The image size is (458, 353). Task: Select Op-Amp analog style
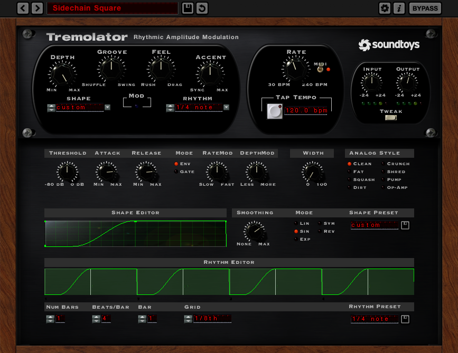pos(395,187)
